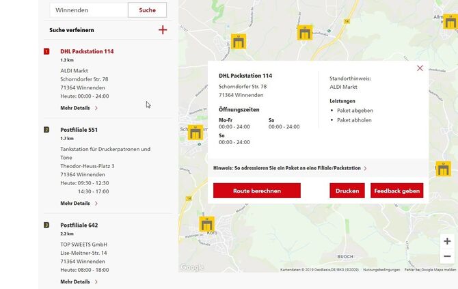Click the chevron after the Filiale/Packstation hint
Viewport: 458px width, 289px height.
pyautogui.click(x=365, y=169)
